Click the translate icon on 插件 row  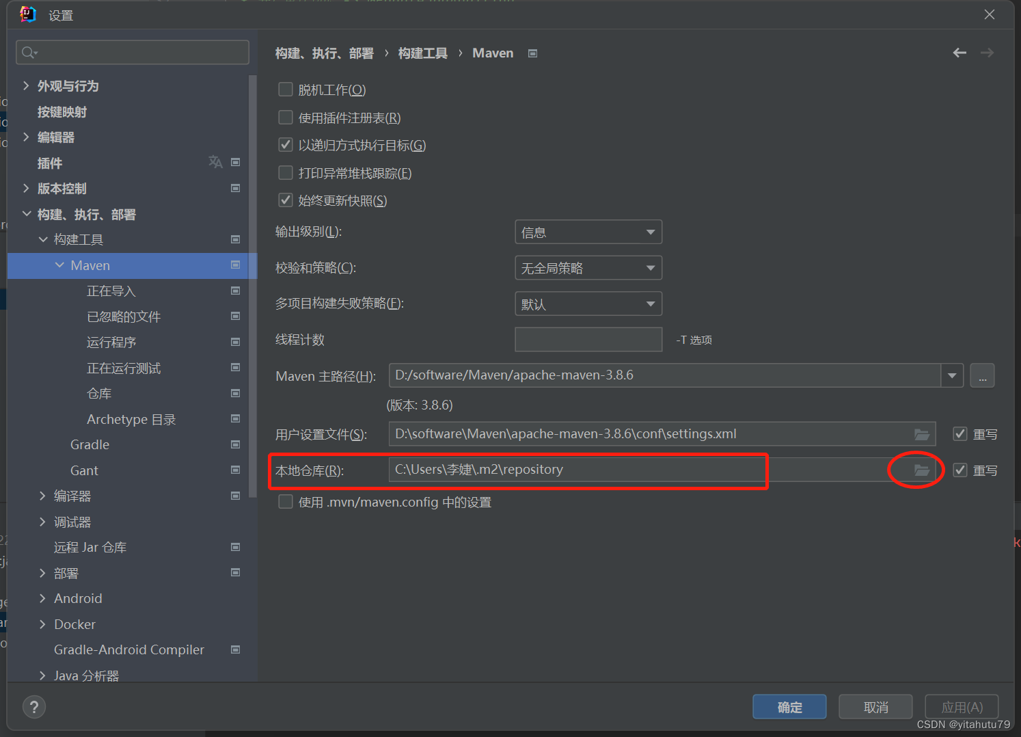click(215, 162)
